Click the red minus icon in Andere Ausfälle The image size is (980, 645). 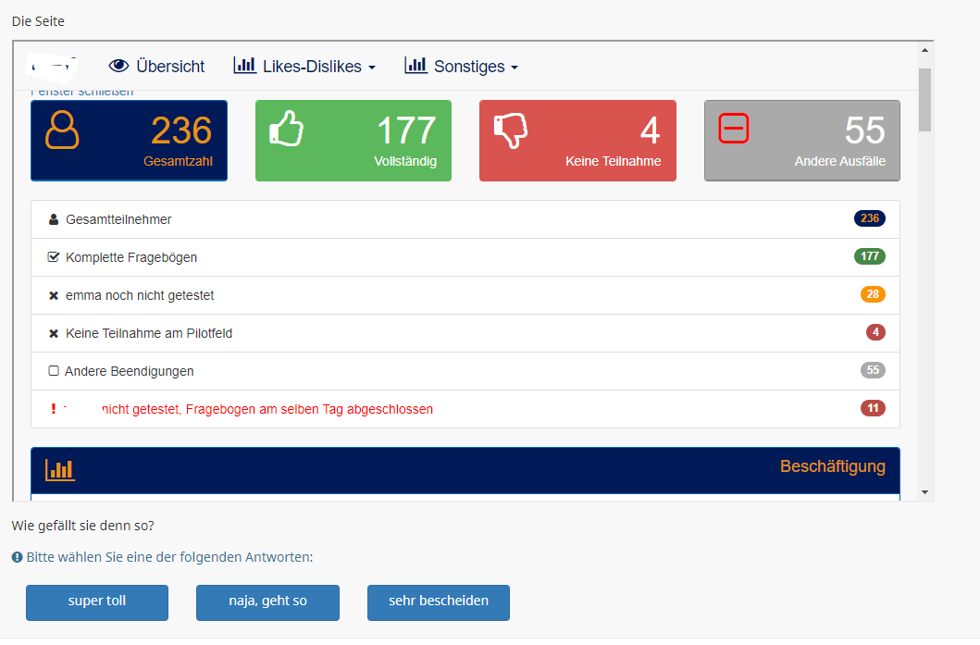pyautogui.click(x=734, y=129)
